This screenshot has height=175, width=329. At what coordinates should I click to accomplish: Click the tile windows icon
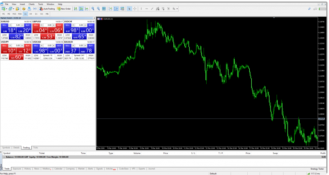(x=104, y=9)
